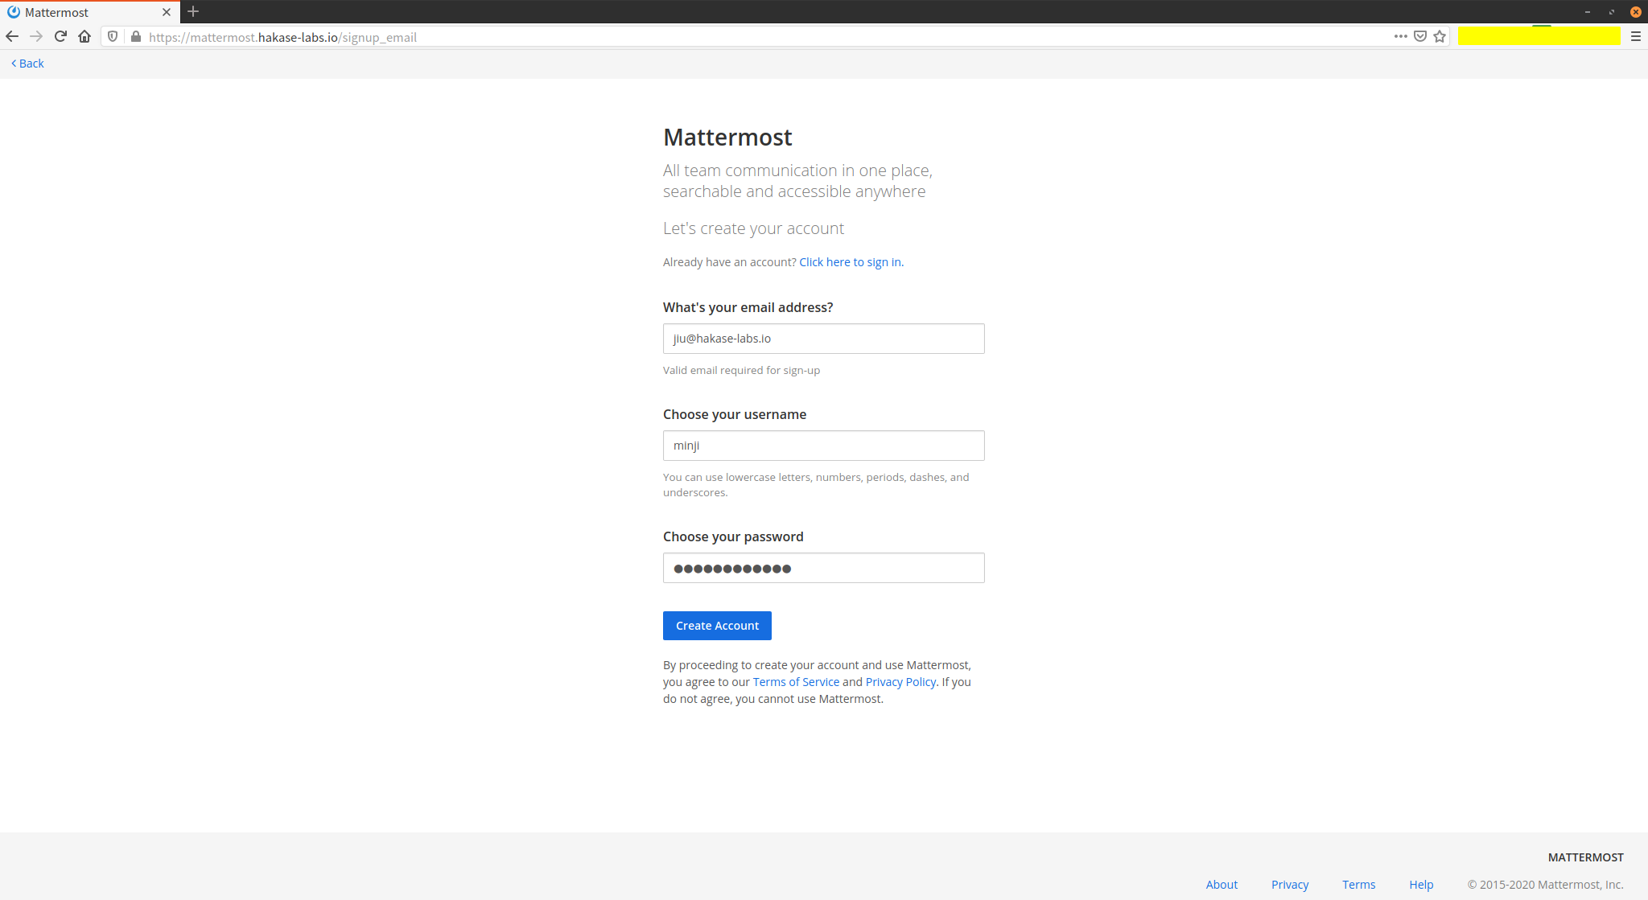Restore the browser window size
This screenshot has width=1648, height=900.
1612,12
